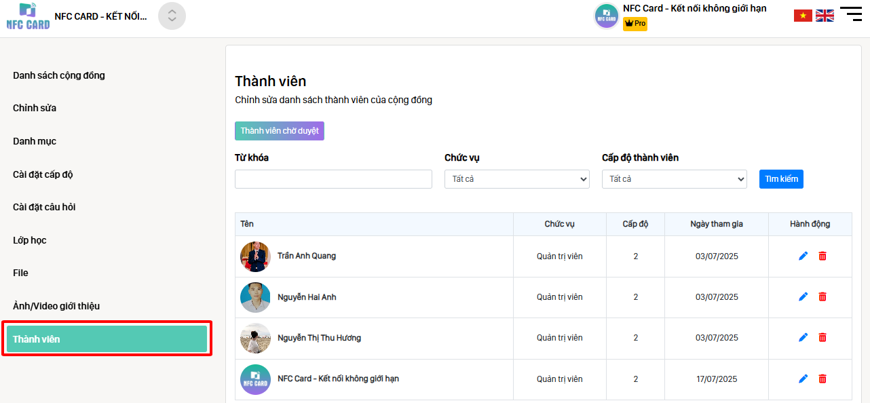Screen dimensions: 870x403
Task: Open the Cấp độ thành viên dropdown
Action: coord(674,179)
